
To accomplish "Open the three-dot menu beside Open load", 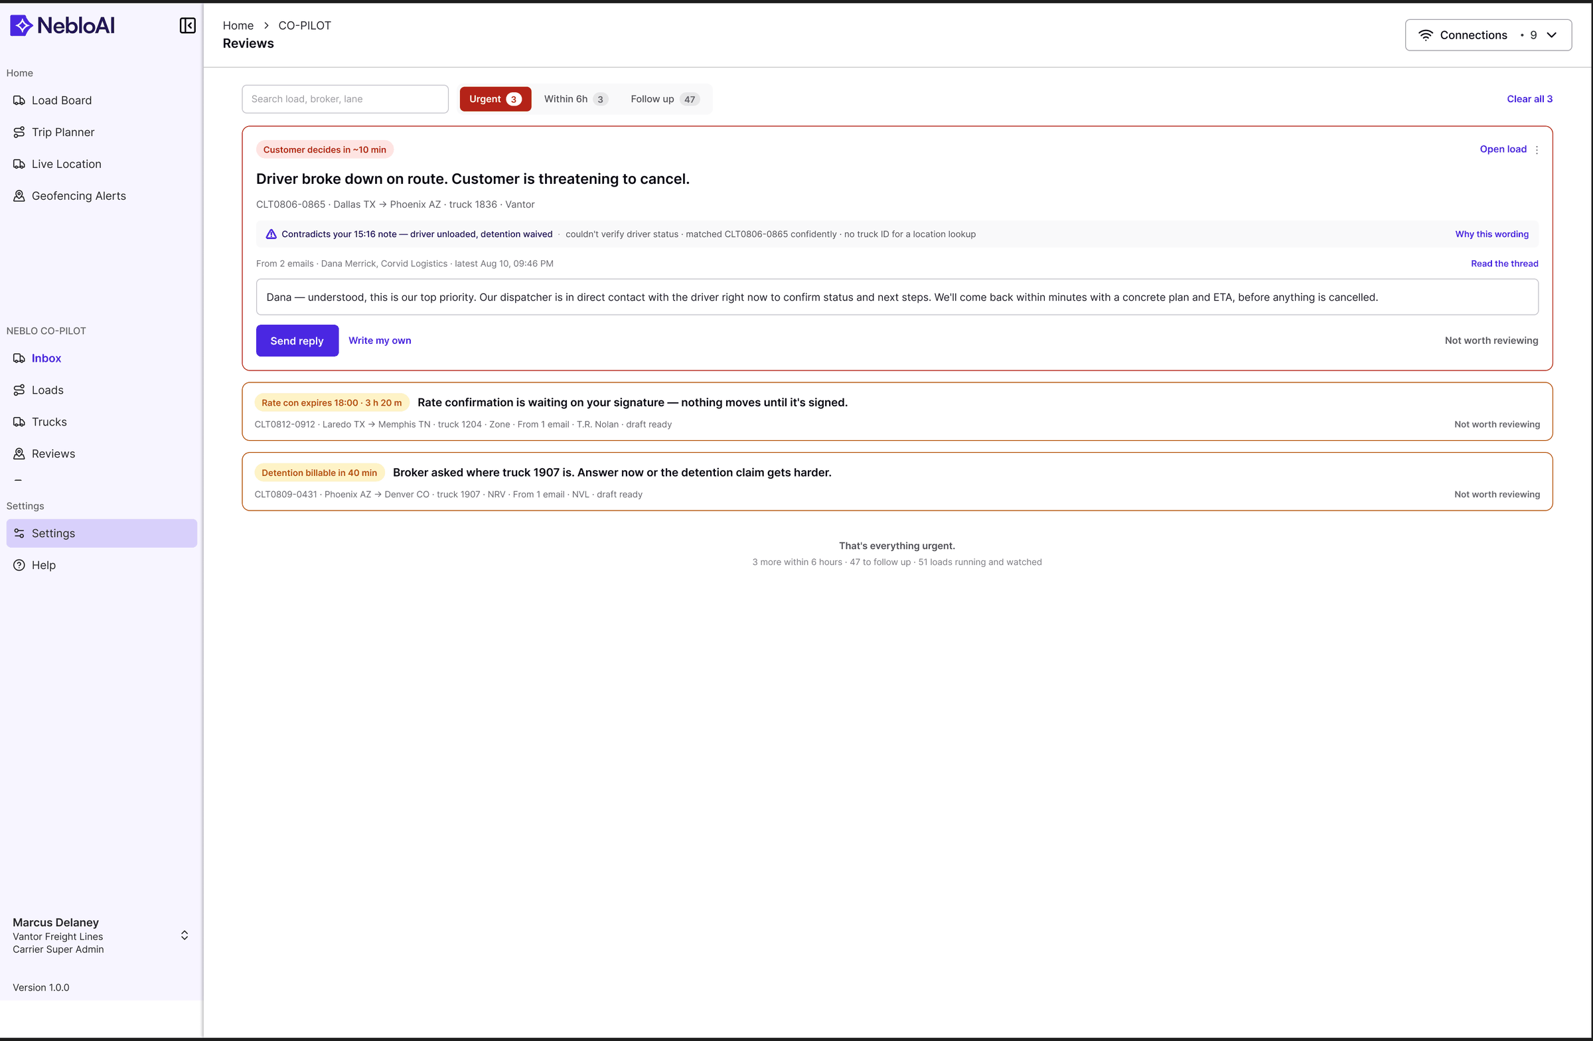I will click(1537, 150).
